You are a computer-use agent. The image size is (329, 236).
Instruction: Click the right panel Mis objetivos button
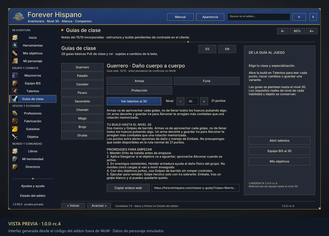click(x=280, y=161)
